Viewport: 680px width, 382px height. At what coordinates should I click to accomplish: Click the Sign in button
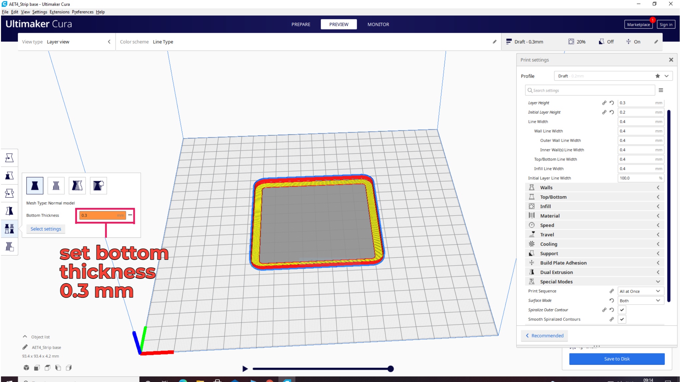(x=666, y=25)
